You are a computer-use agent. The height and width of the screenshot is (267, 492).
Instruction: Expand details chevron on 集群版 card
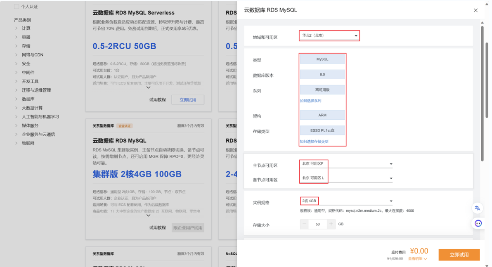pos(149,215)
